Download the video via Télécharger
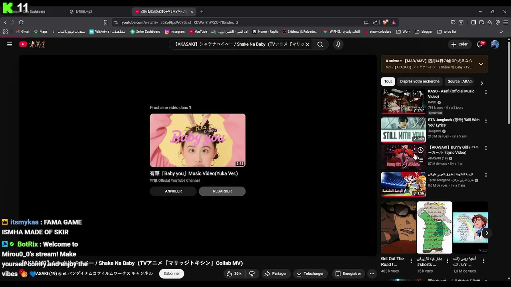This screenshot has width=511, height=287. coord(310,274)
